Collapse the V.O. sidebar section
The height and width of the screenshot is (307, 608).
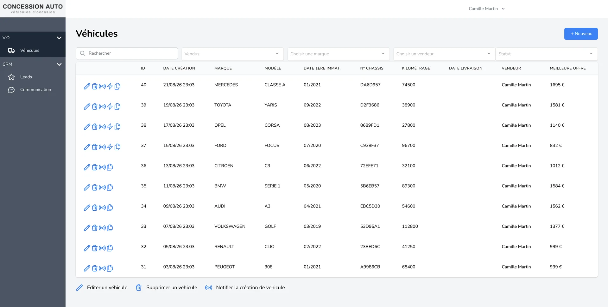[x=33, y=38]
